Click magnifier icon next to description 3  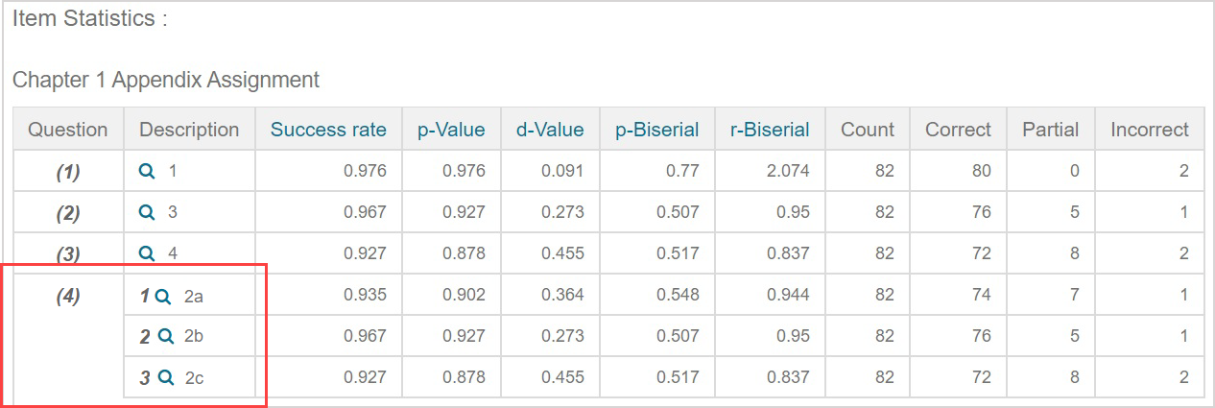tap(147, 212)
